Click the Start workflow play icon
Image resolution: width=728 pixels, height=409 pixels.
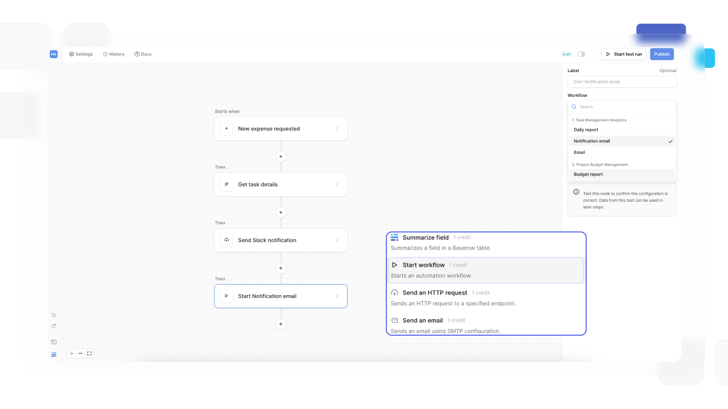click(x=394, y=265)
